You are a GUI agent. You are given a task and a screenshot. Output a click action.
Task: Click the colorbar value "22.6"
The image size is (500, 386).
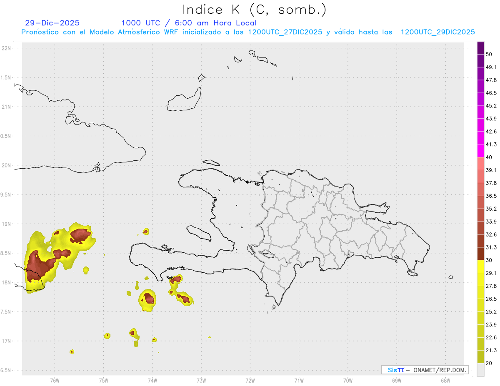pos(491,338)
